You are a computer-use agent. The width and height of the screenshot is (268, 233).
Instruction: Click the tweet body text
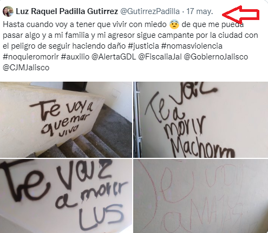click(x=130, y=46)
